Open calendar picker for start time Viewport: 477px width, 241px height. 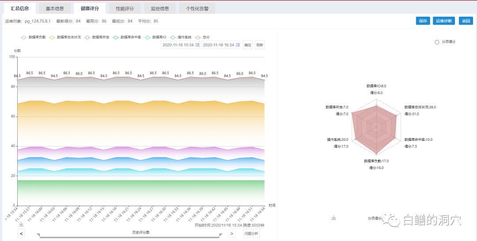197,45
